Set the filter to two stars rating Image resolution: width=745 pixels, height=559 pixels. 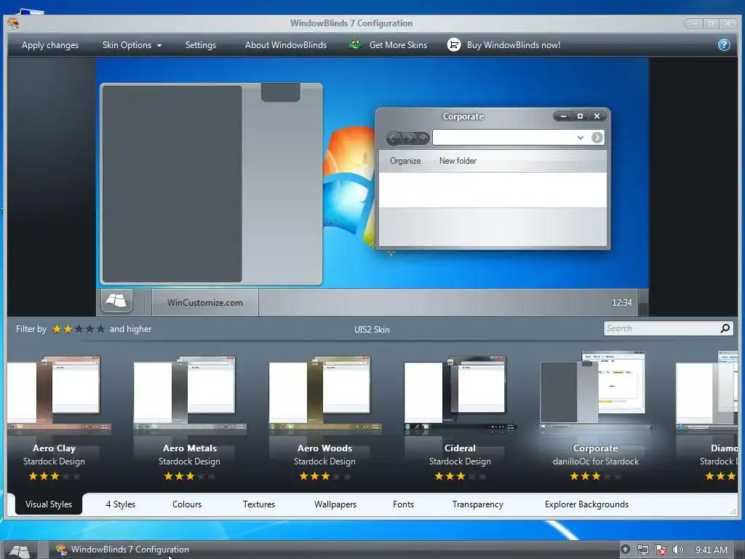coord(68,329)
